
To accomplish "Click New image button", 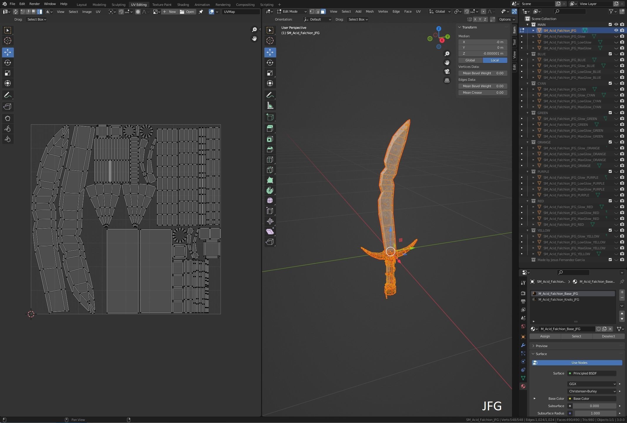I will tap(170, 12).
